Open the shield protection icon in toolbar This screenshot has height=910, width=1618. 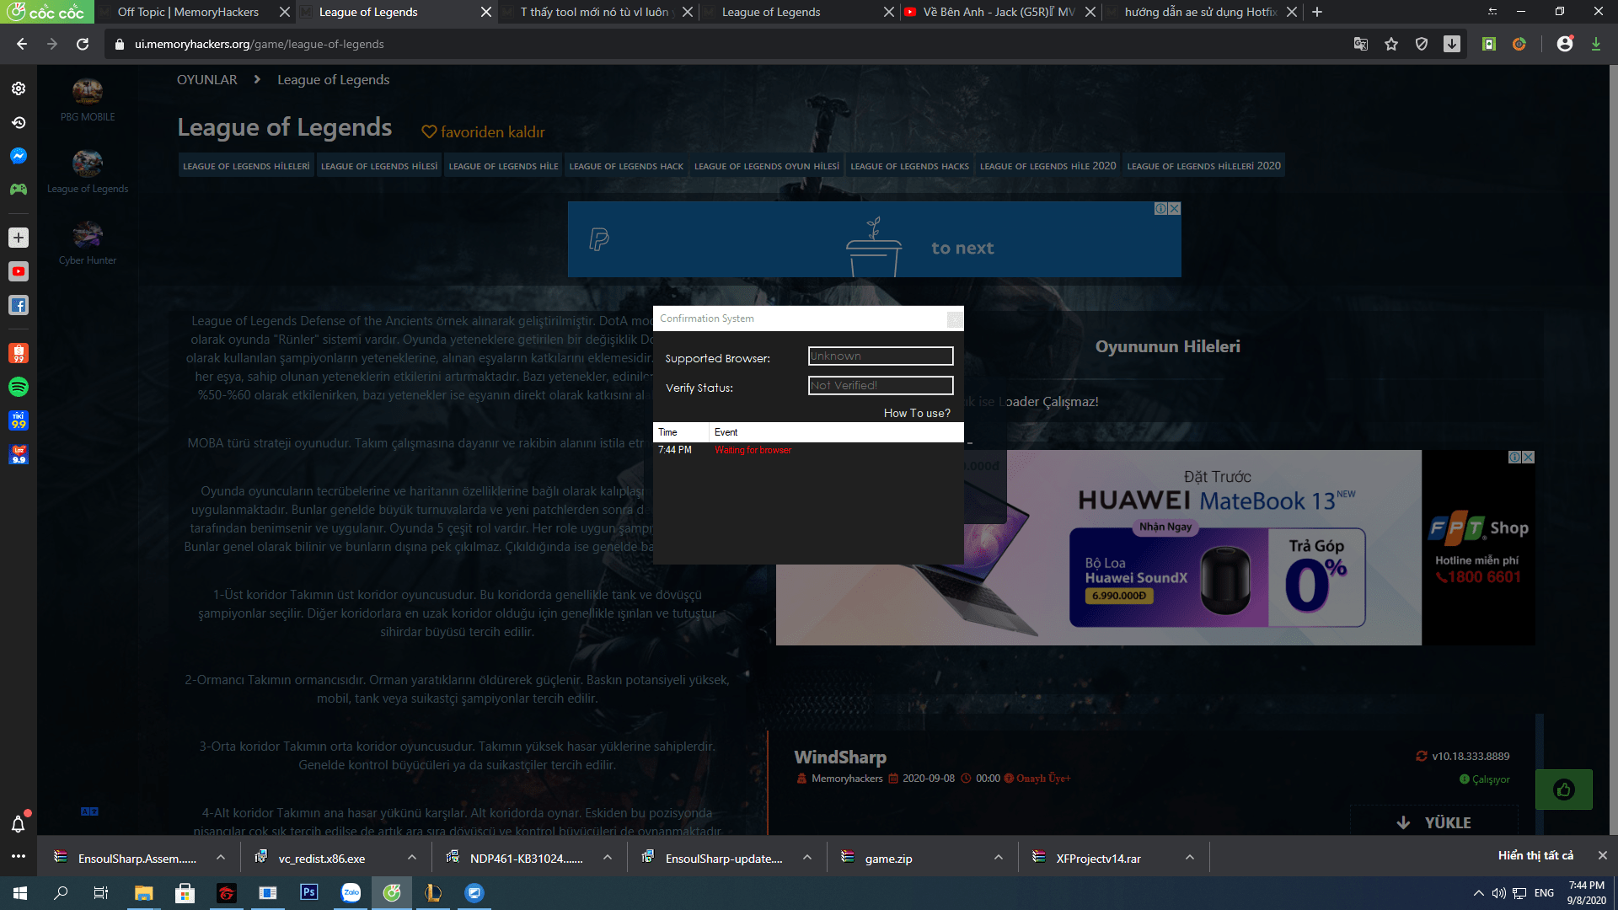(x=1422, y=44)
